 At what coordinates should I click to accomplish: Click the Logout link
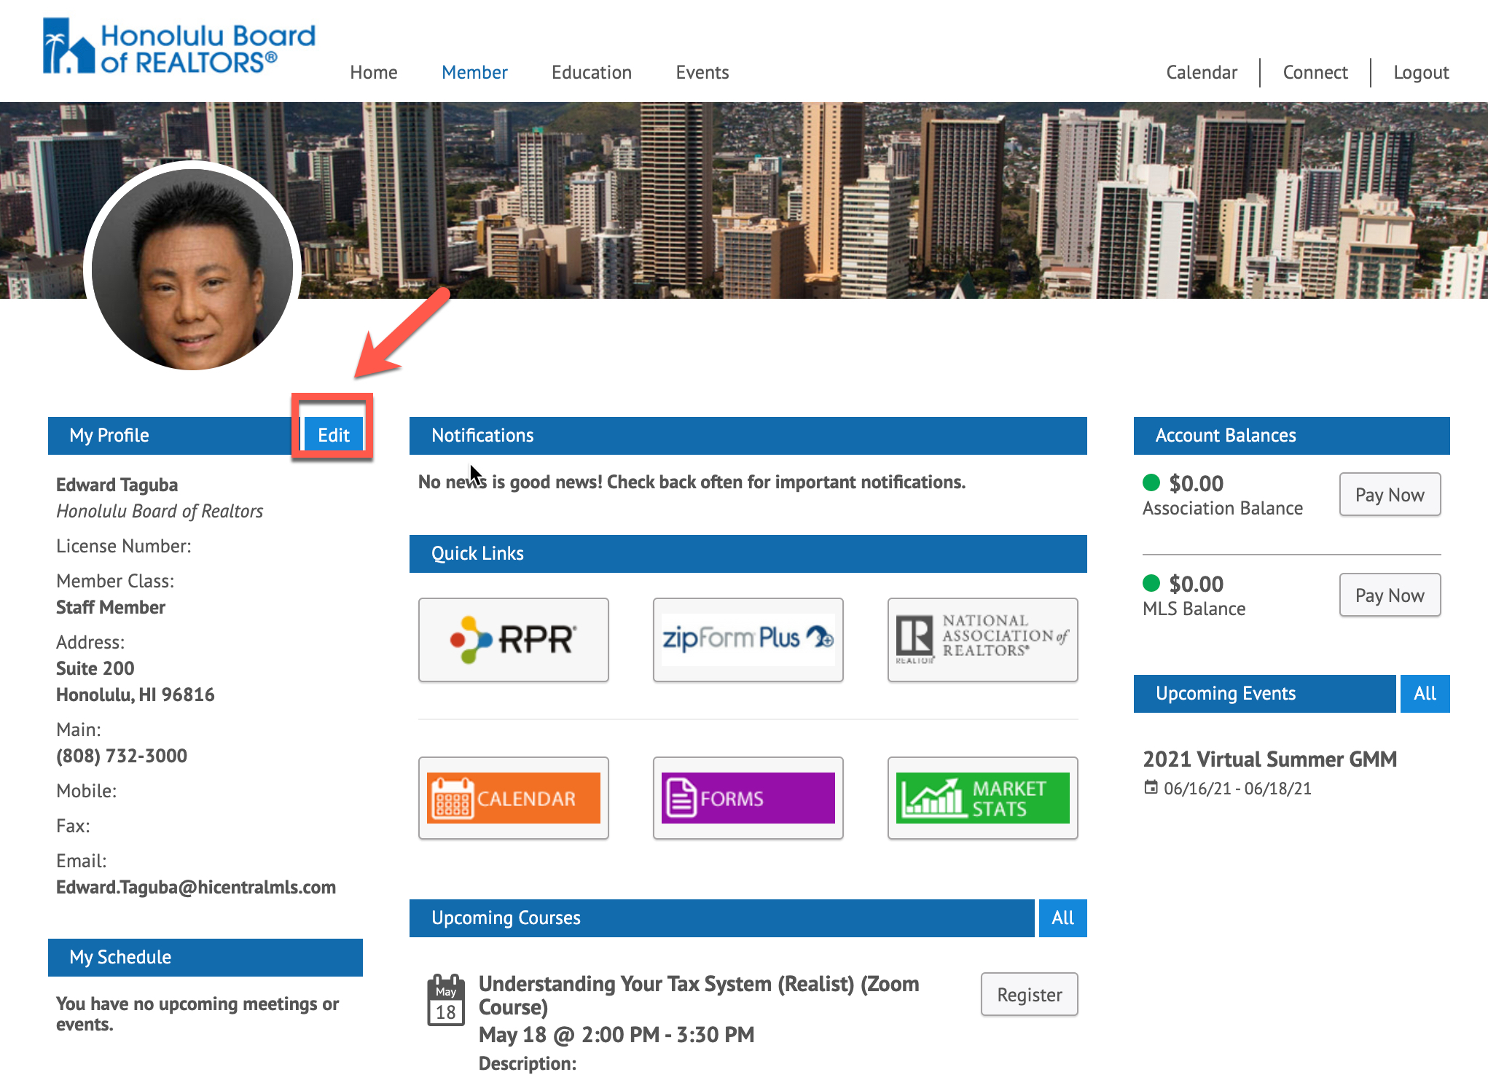(1420, 72)
